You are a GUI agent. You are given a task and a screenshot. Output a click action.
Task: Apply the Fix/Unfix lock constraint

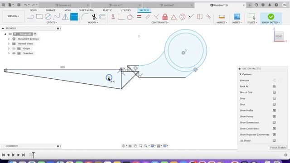165,17
